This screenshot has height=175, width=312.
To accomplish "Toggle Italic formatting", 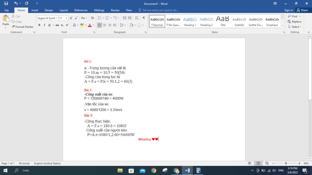I will [x=44, y=25].
